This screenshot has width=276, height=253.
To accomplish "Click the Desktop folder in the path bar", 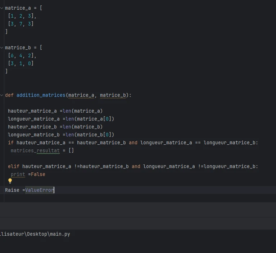I will coord(37,234).
